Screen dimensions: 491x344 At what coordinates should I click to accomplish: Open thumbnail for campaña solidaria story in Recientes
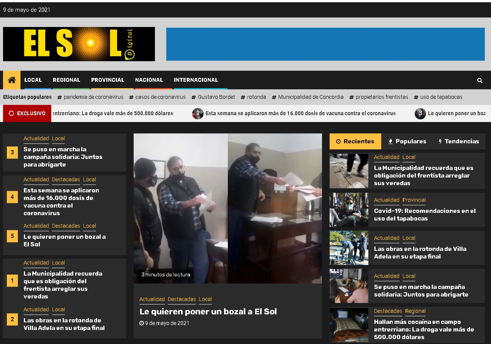349,286
